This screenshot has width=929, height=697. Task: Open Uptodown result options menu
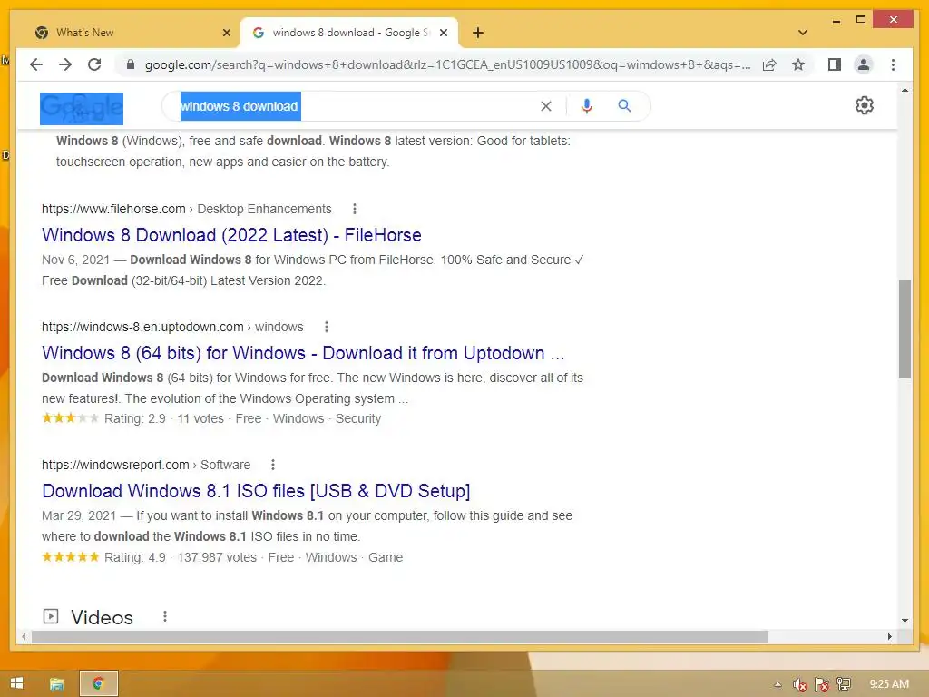(x=326, y=327)
